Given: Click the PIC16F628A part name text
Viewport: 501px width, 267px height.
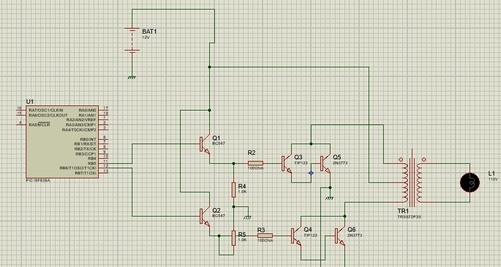Looking at the screenshot, I should (38, 181).
